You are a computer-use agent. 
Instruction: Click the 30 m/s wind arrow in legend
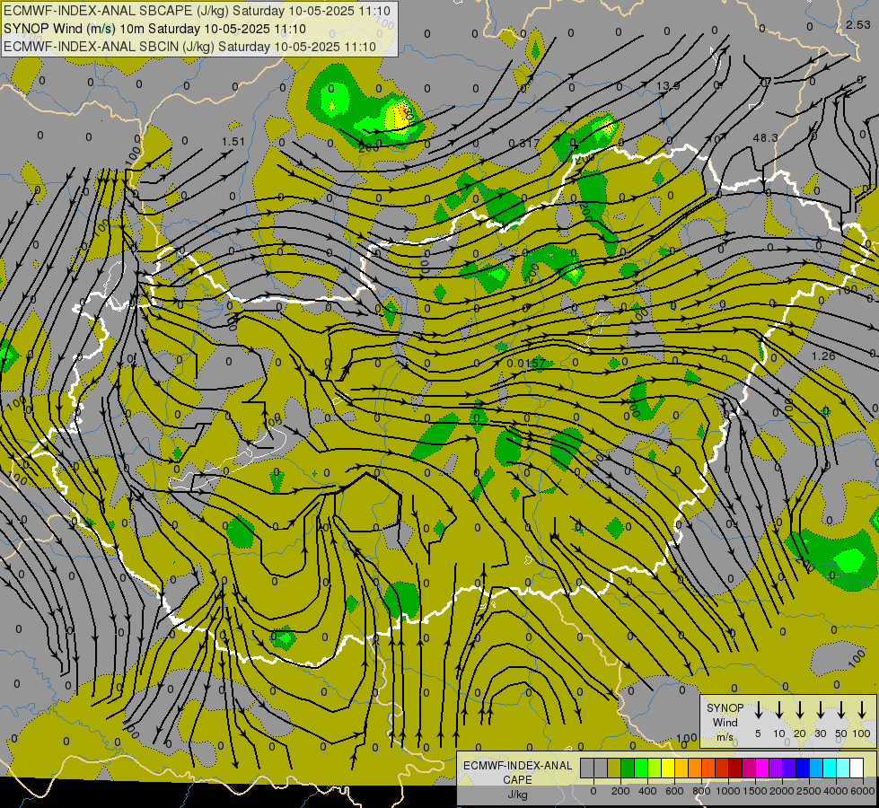coord(820,710)
